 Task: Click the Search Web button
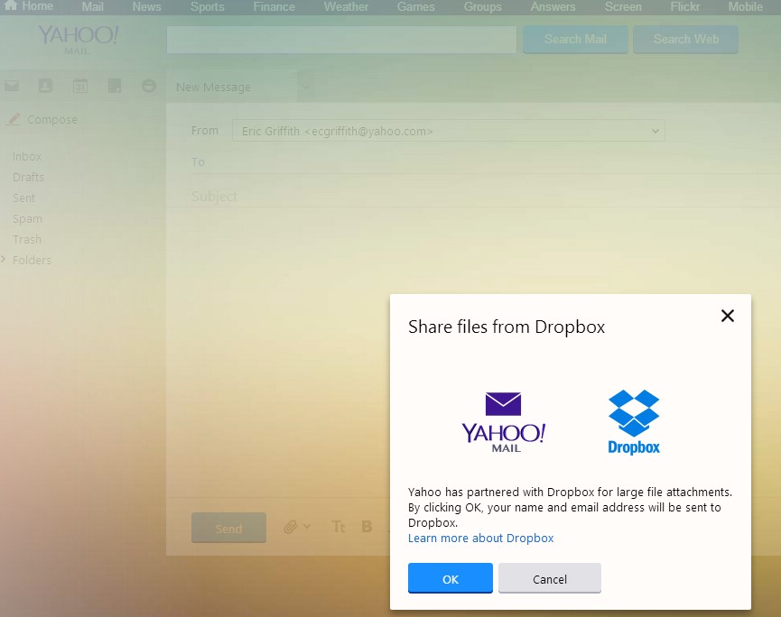pyautogui.click(x=686, y=40)
